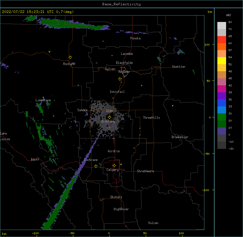Click the yellow diamond marker near RockyMH

click(x=70, y=57)
